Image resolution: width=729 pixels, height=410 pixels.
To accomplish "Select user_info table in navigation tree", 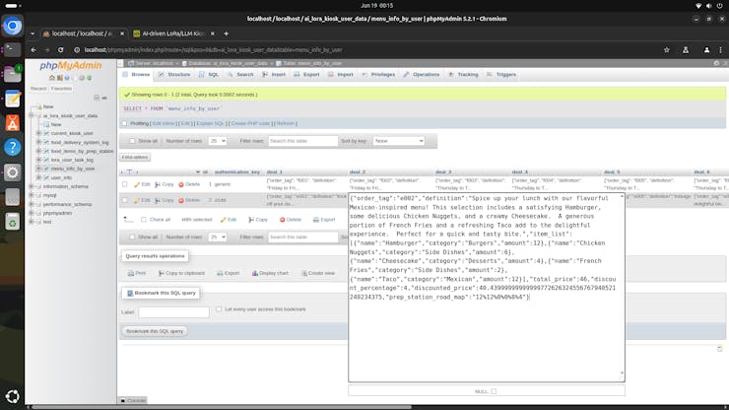I will [61, 177].
